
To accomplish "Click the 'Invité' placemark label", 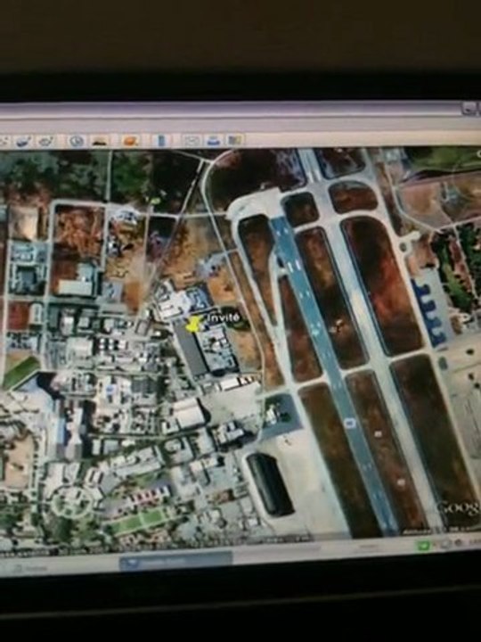I will click(x=223, y=317).
